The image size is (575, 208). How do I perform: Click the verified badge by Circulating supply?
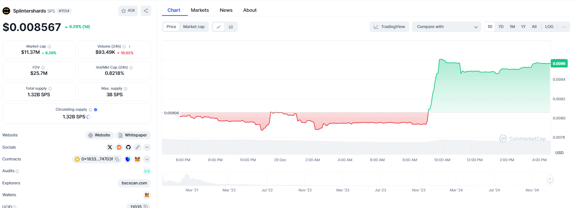click(96, 110)
